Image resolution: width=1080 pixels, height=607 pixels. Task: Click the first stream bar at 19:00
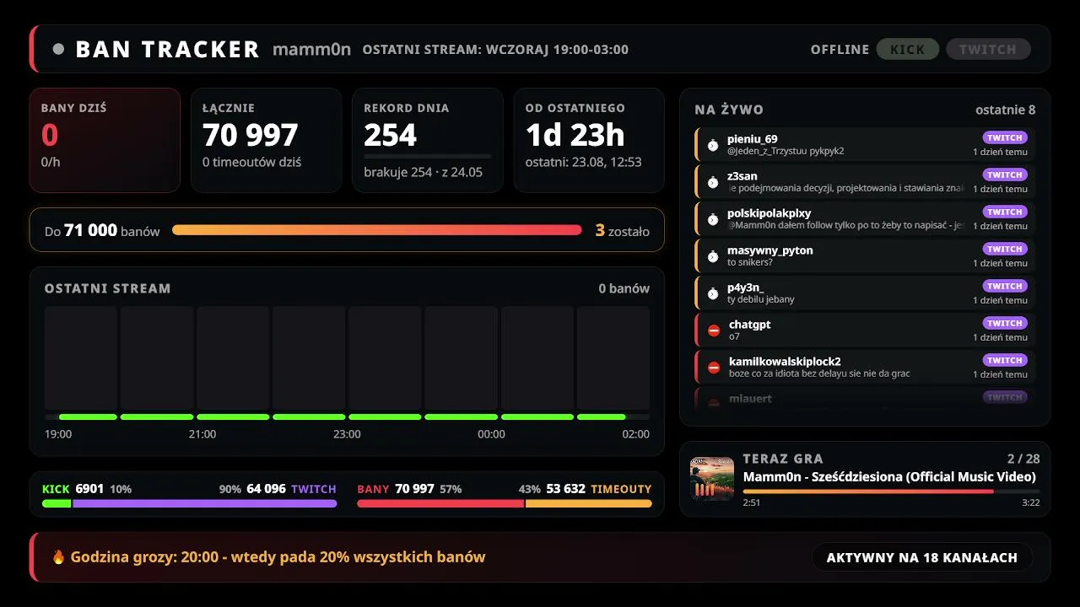81,358
